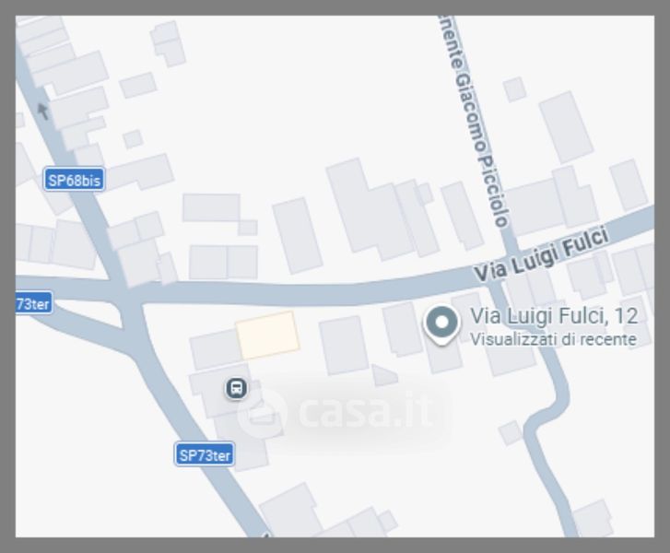Select the highlighted yellow building
Viewport: 670px width, 553px height.
point(268,335)
